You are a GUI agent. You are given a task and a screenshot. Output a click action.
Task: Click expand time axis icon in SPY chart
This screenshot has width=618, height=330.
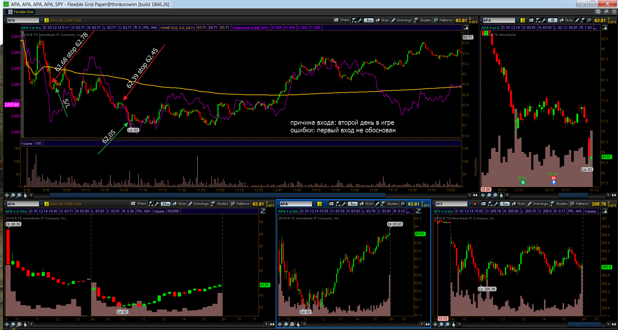tap(614, 324)
